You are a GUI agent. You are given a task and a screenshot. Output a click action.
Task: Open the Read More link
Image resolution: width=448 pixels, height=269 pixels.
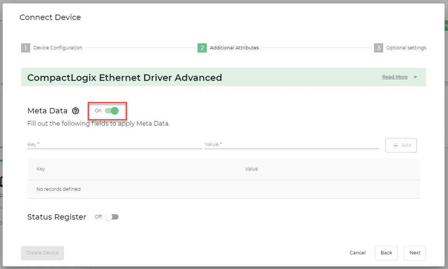(395, 77)
